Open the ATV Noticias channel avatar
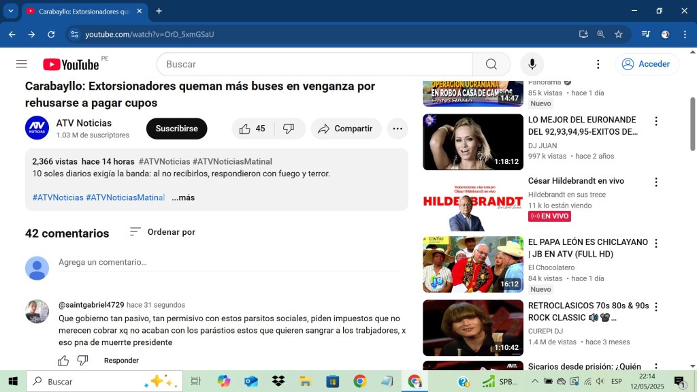Image resolution: width=697 pixels, height=392 pixels. coord(37,129)
